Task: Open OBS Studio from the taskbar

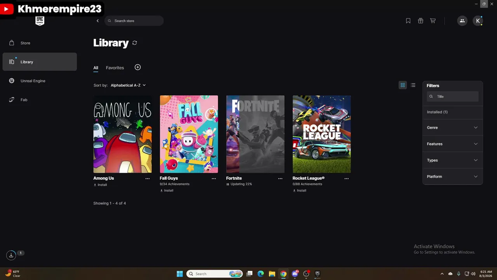Action: [306, 274]
